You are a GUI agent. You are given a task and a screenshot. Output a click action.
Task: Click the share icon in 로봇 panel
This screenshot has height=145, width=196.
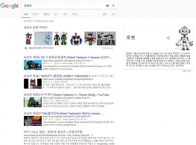coord(168,38)
